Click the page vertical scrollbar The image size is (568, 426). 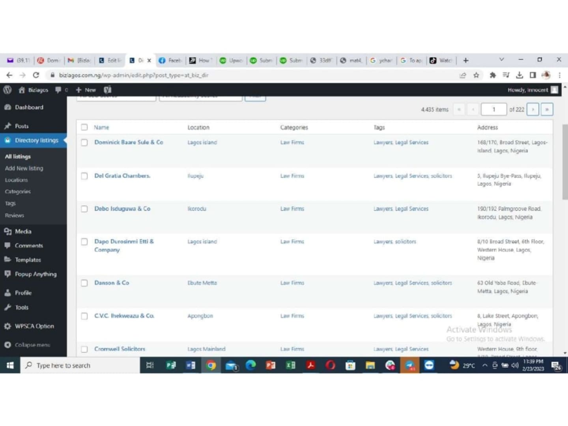pyautogui.click(x=565, y=162)
